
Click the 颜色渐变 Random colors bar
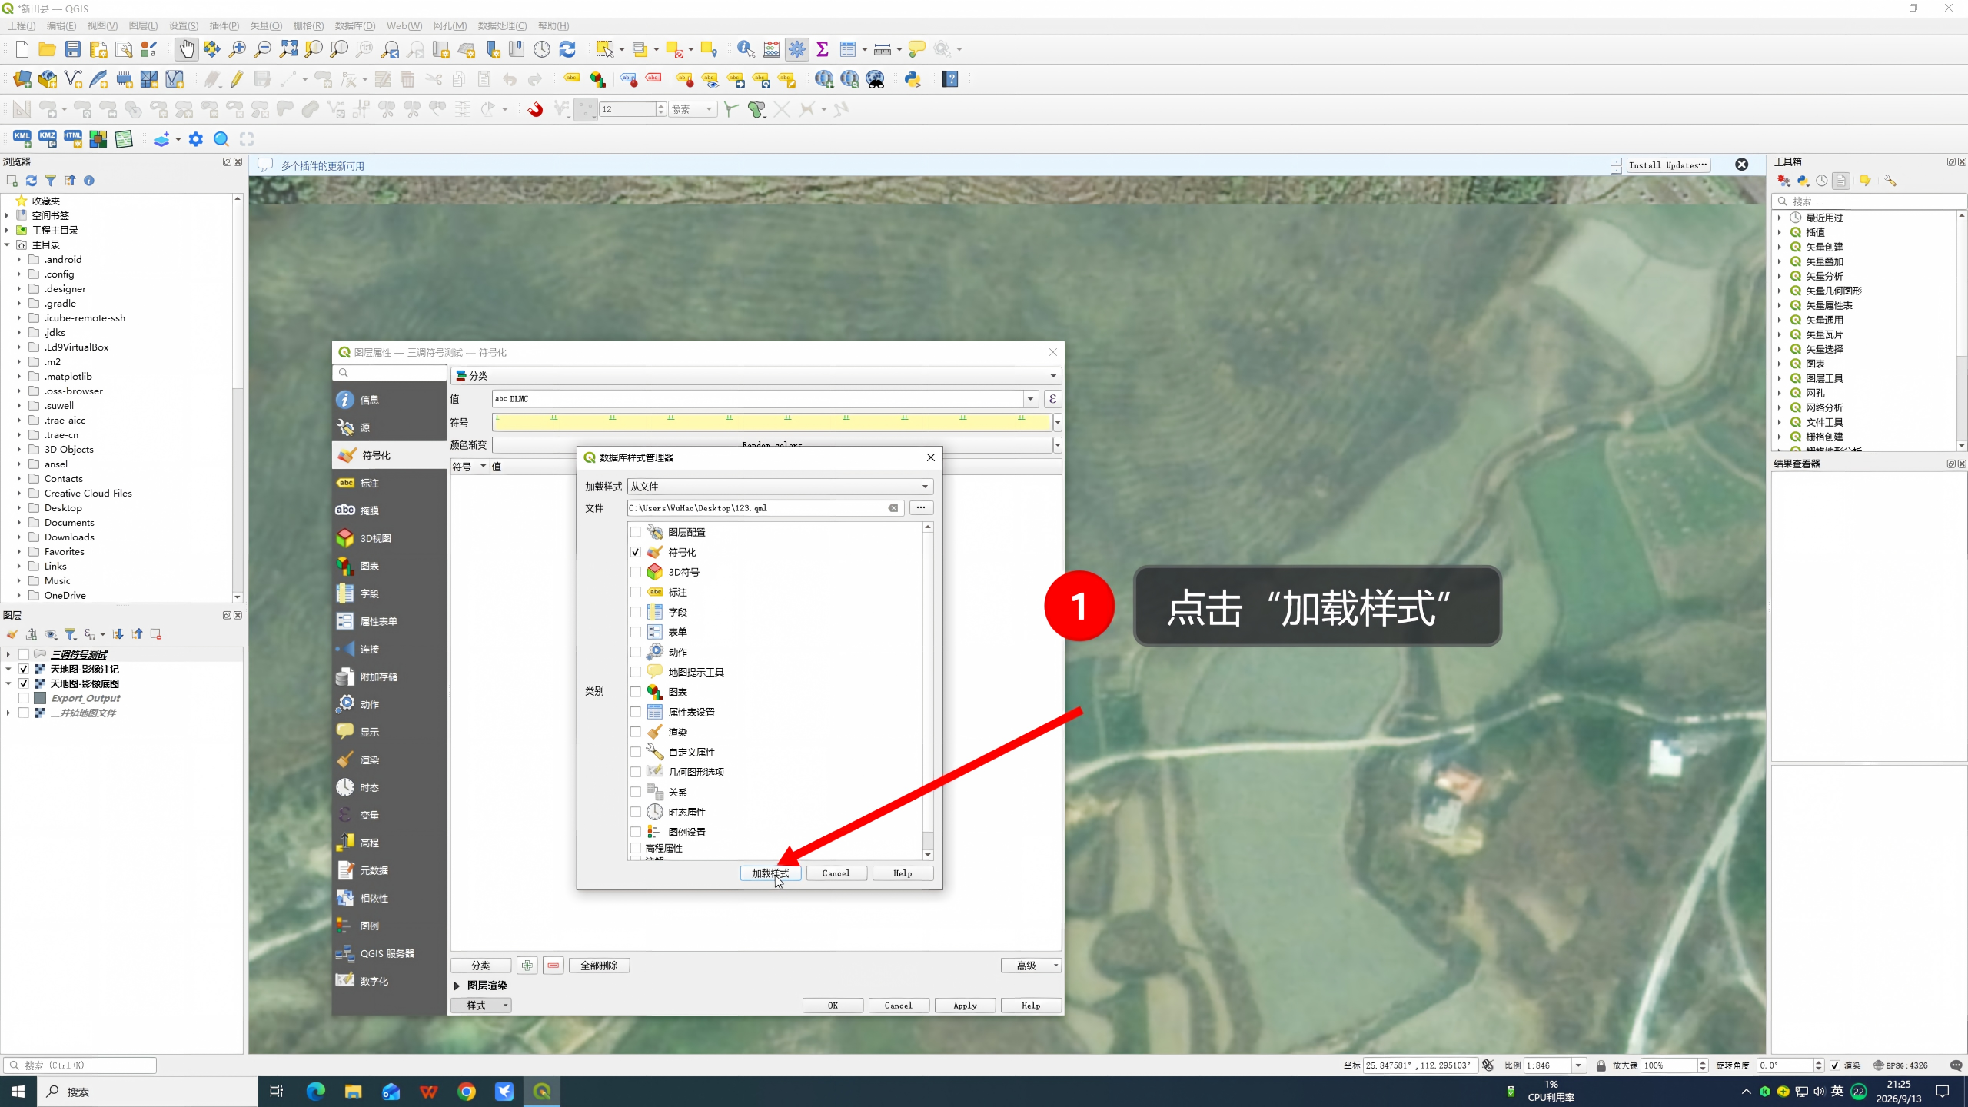coord(772,445)
